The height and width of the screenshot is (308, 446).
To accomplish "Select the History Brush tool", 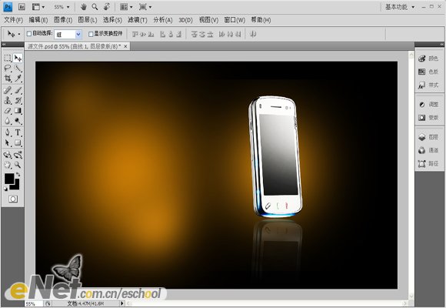I will [18, 100].
